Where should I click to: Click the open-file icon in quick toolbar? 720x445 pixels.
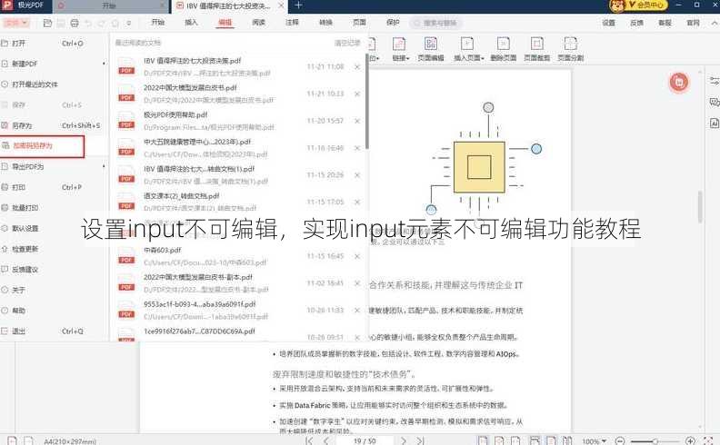(47, 23)
